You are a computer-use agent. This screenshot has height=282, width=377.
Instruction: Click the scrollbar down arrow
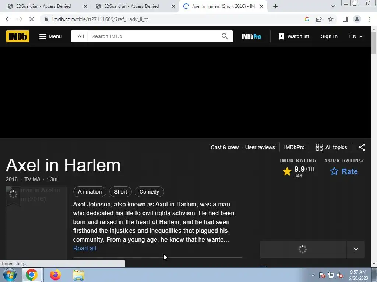374,264
